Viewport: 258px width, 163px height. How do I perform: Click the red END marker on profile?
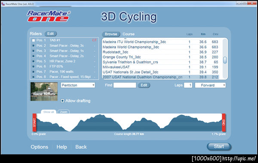[x=224, y=123]
